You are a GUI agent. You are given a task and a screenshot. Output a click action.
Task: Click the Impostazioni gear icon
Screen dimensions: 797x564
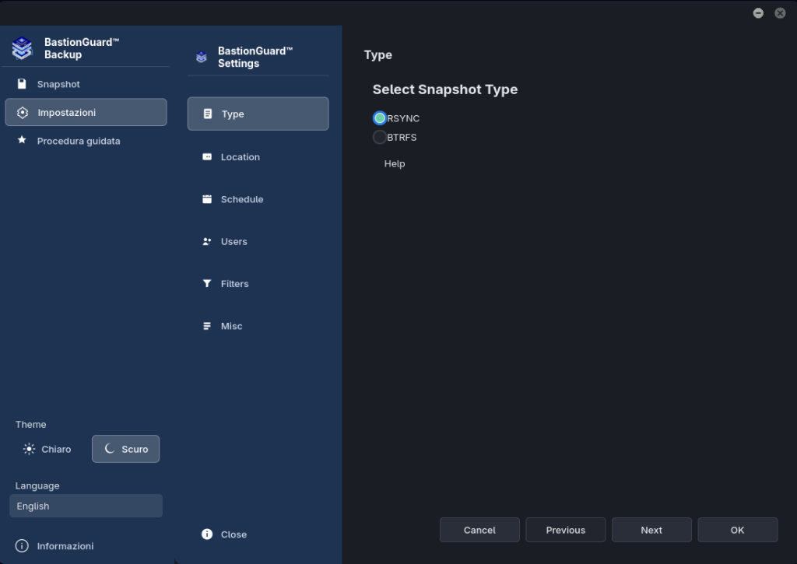[23, 113]
